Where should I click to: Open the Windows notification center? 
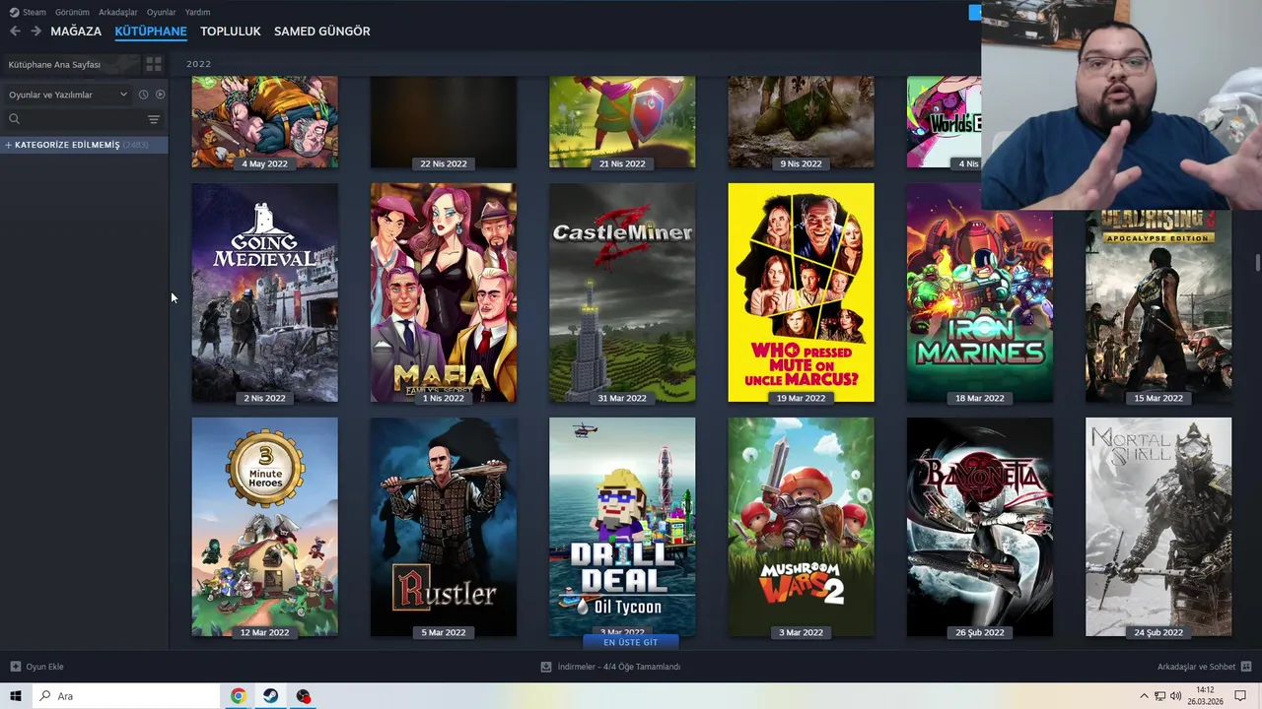pos(1241,696)
